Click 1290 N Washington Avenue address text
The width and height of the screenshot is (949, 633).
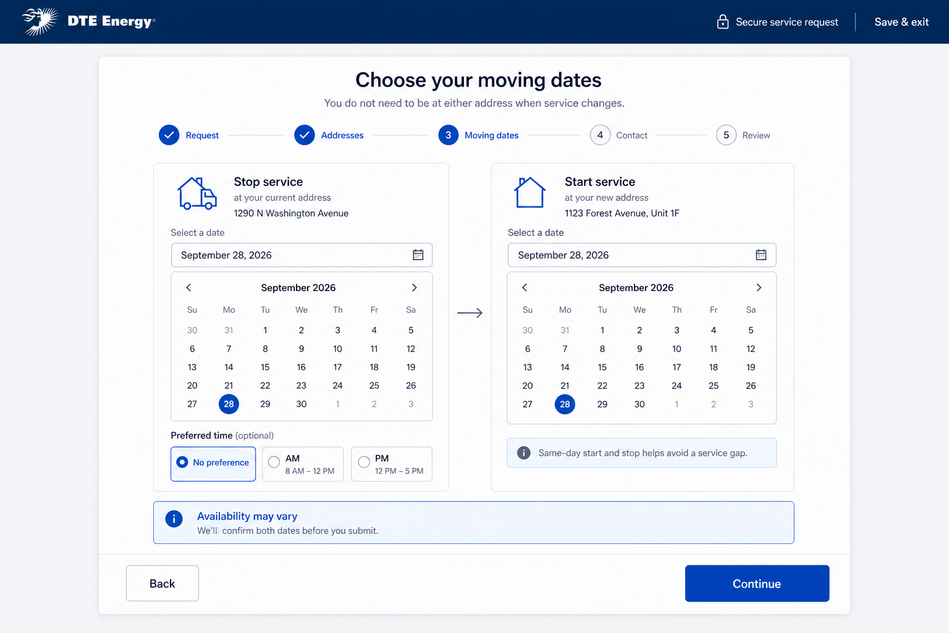coord(291,213)
